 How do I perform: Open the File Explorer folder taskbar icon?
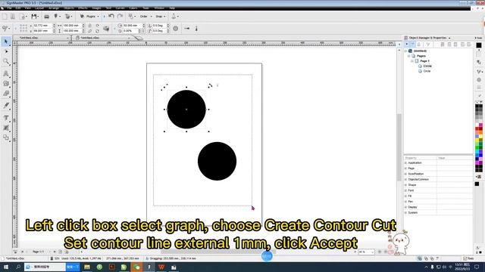click(x=87, y=267)
